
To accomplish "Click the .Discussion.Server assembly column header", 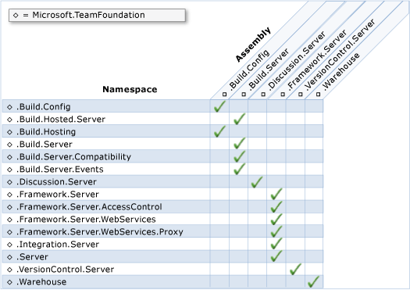I will coord(297,61).
